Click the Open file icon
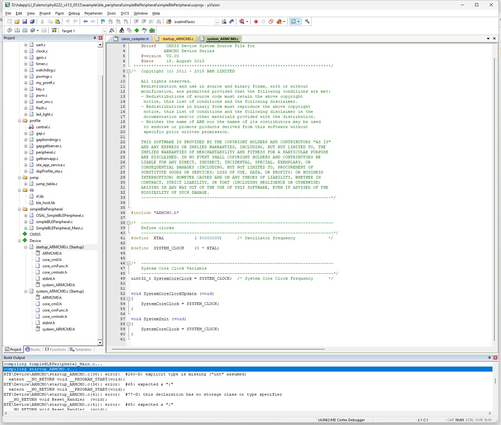The image size is (501, 425). pyautogui.click(x=17, y=21)
